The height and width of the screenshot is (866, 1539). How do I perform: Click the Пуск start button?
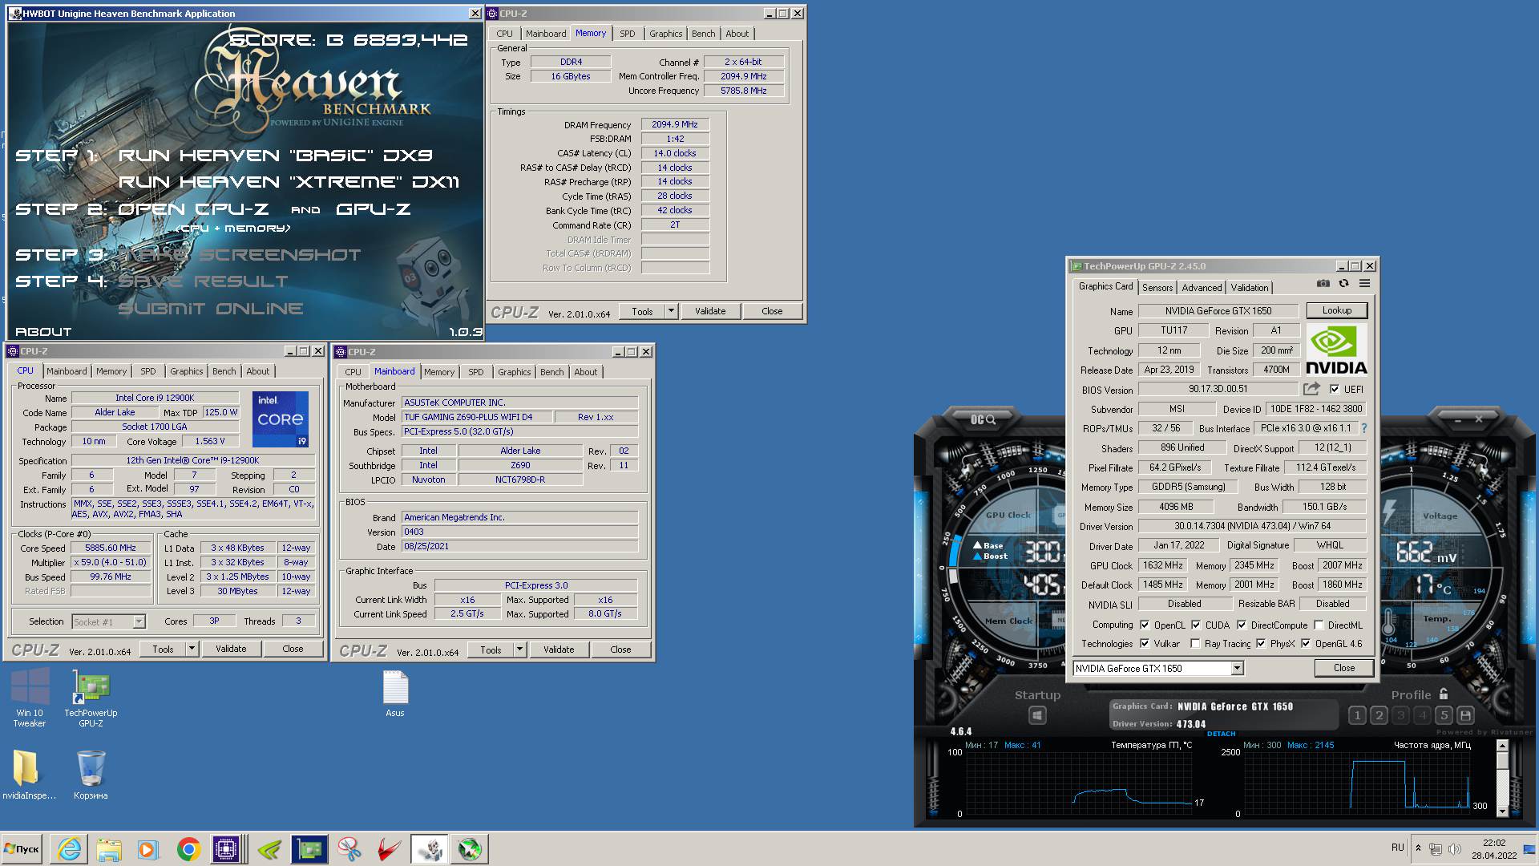point(22,849)
